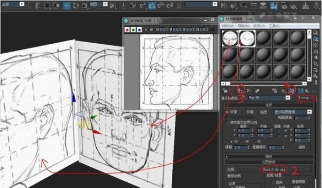Screen dimensions: 322x188
Task: Collapse the 位图参数 rollout
Action: click(269, 162)
